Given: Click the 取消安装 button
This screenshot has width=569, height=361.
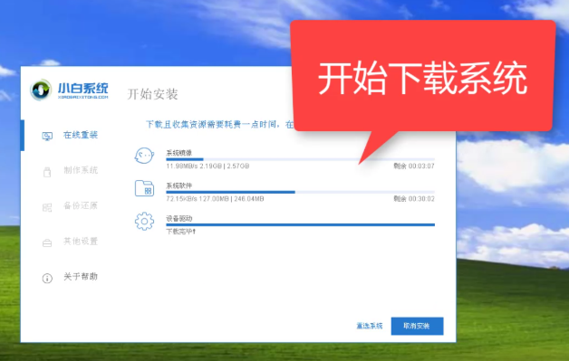Looking at the screenshot, I should click(417, 326).
